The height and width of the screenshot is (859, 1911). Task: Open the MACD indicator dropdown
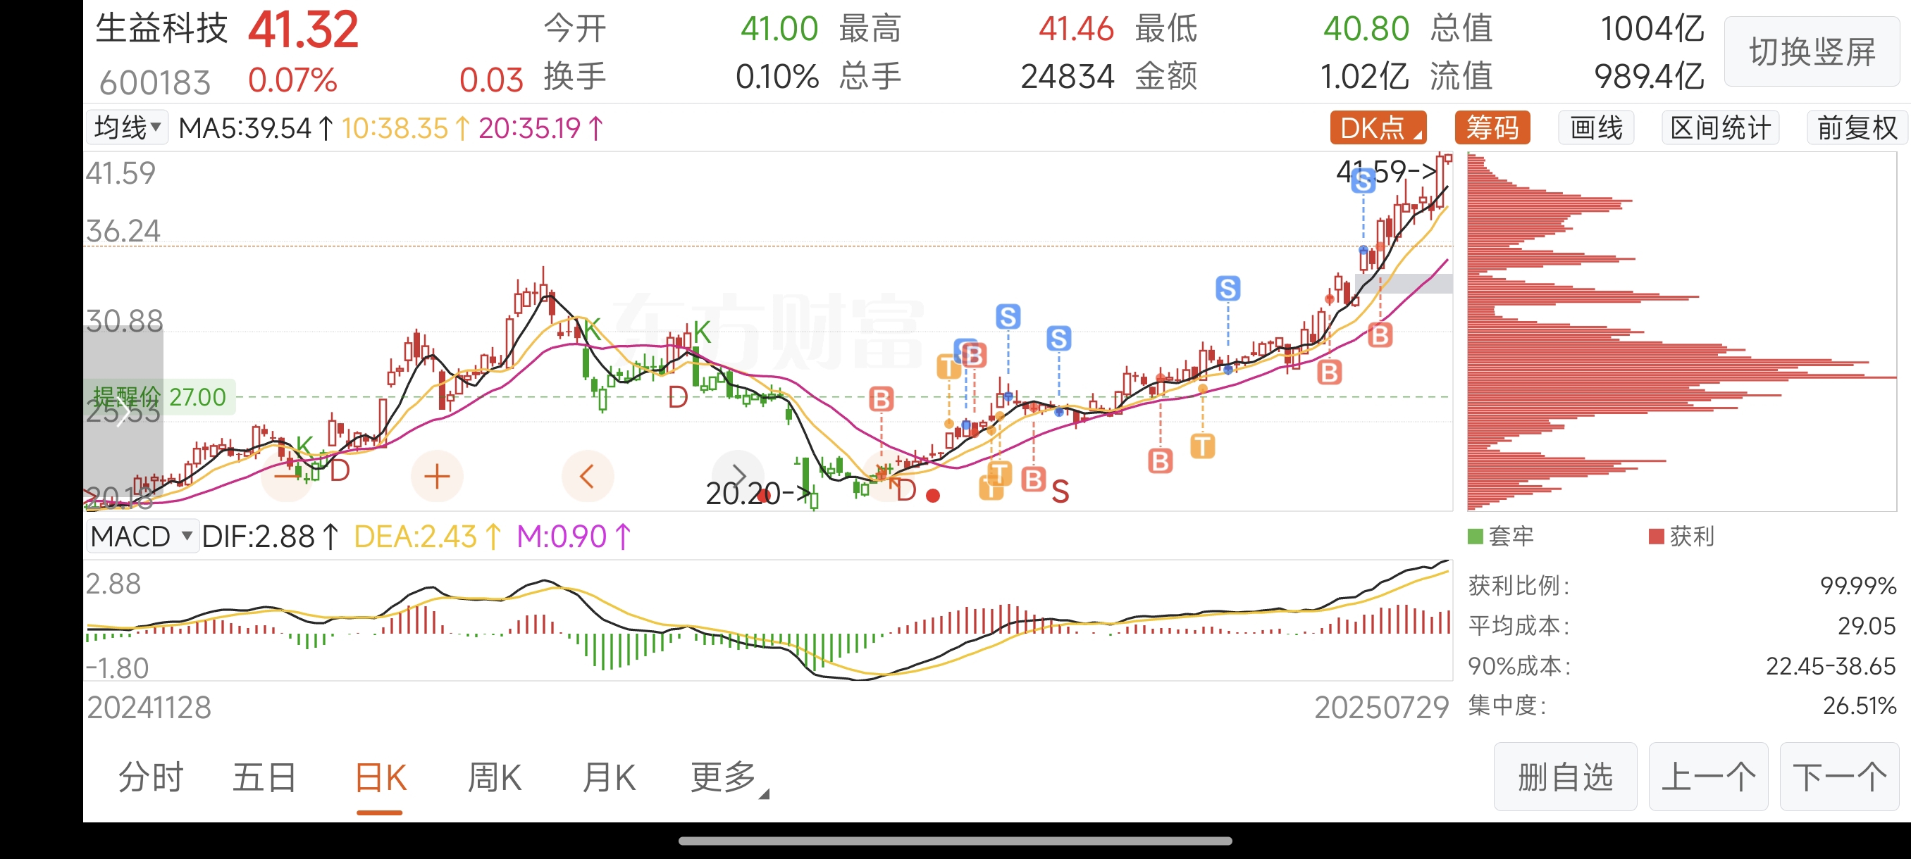142,536
